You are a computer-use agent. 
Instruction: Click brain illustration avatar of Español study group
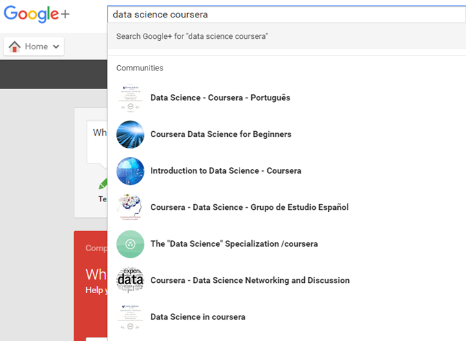[x=130, y=207]
